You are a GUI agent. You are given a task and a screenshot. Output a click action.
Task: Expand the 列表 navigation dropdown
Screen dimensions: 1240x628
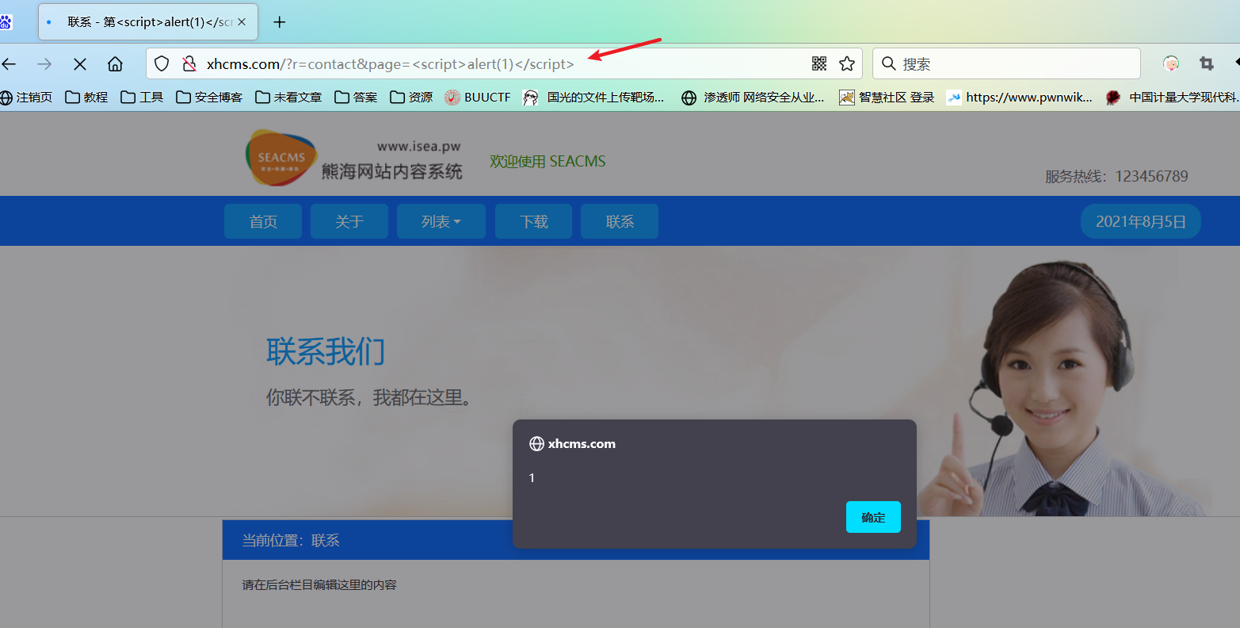click(x=441, y=221)
